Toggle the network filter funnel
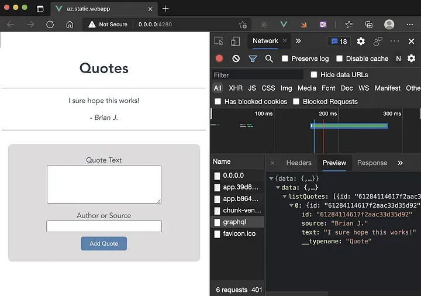421x296 pixels. (x=253, y=58)
